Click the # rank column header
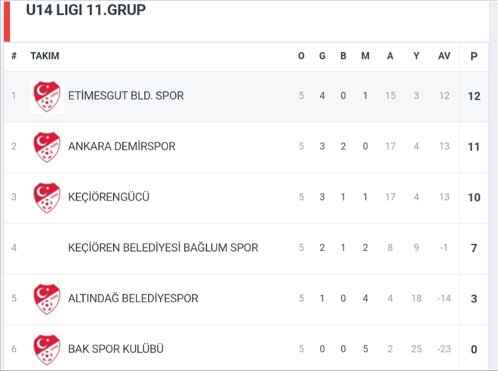 click(x=14, y=56)
